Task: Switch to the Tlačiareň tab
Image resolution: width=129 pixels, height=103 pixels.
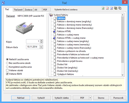Action: click(18, 10)
